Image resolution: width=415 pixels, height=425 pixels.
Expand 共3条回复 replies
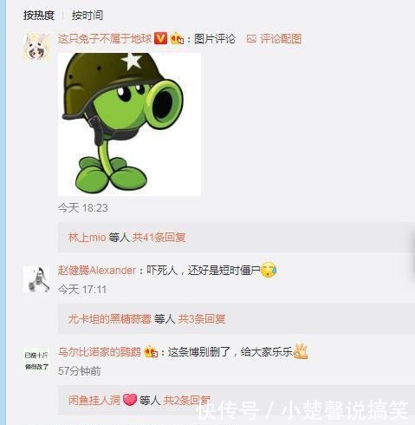(202, 319)
